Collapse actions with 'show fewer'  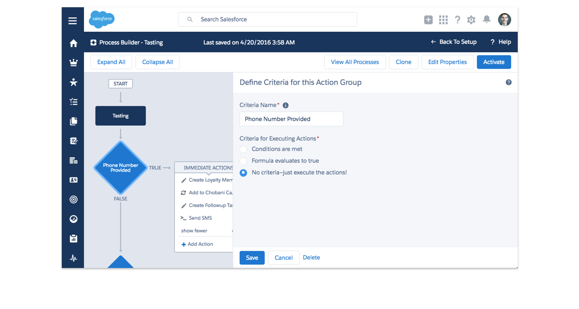[x=194, y=231]
